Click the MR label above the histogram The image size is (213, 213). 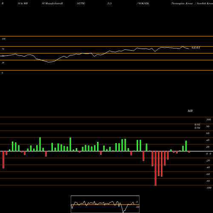tap(190, 111)
